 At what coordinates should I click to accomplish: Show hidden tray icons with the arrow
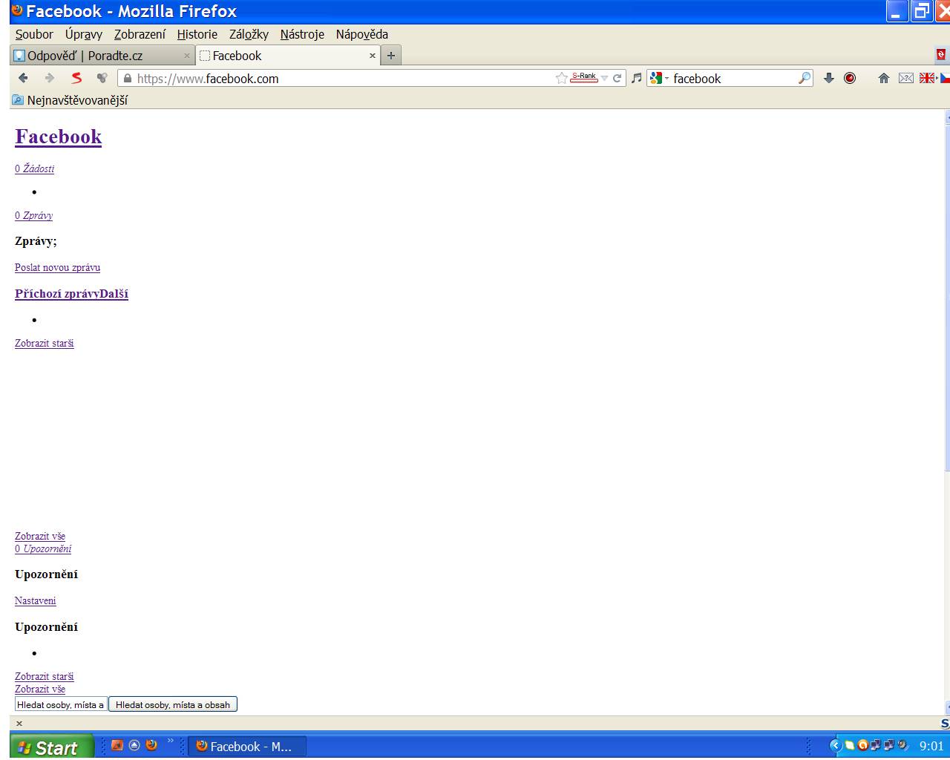(x=836, y=746)
